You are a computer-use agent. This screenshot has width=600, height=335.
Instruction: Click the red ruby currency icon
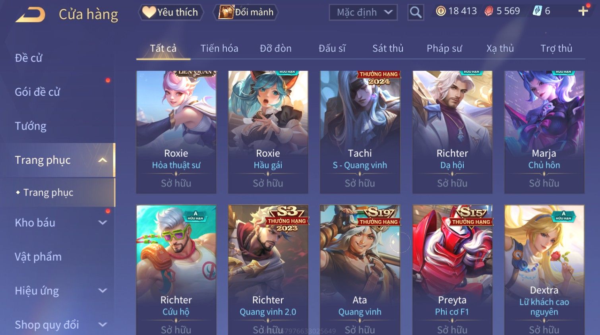[489, 11]
